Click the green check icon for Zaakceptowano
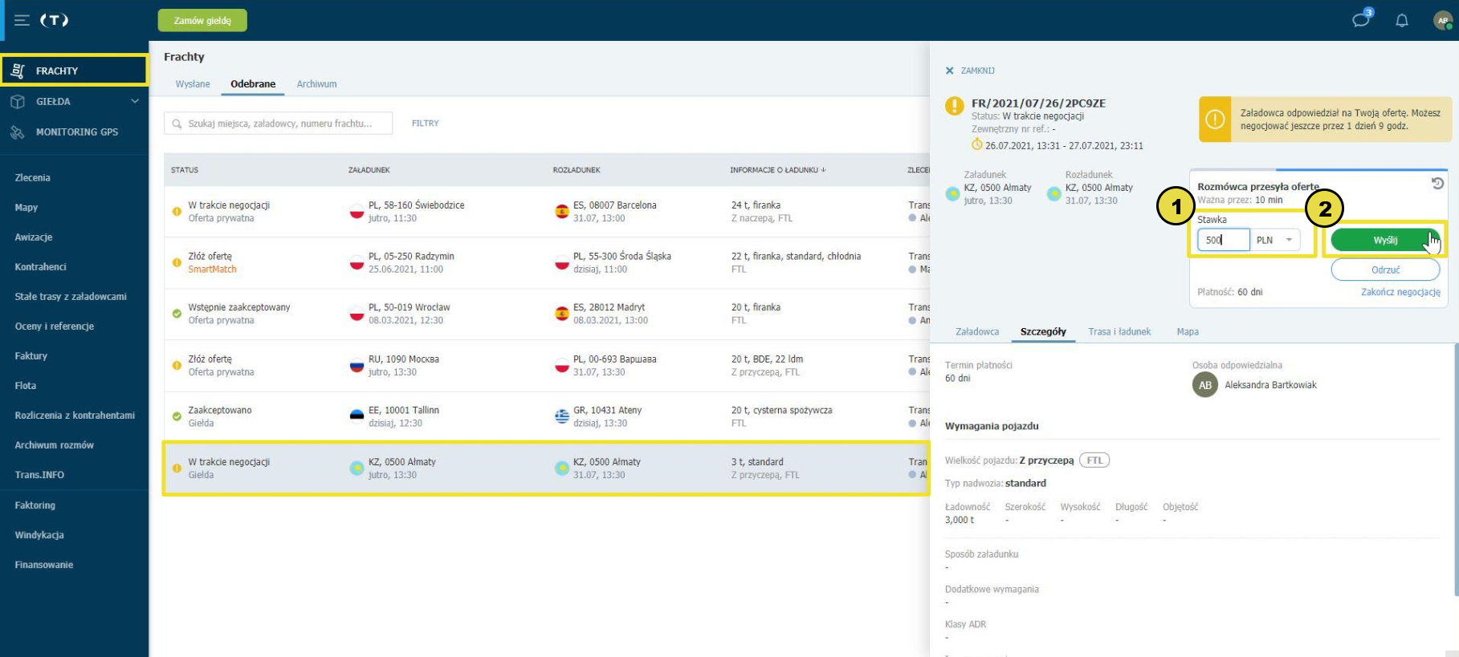This screenshot has height=657, width=1459. point(177,416)
